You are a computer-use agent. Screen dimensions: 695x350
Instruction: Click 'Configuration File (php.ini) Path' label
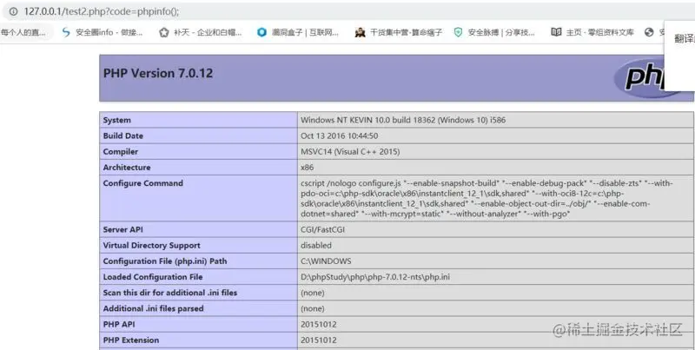click(165, 261)
